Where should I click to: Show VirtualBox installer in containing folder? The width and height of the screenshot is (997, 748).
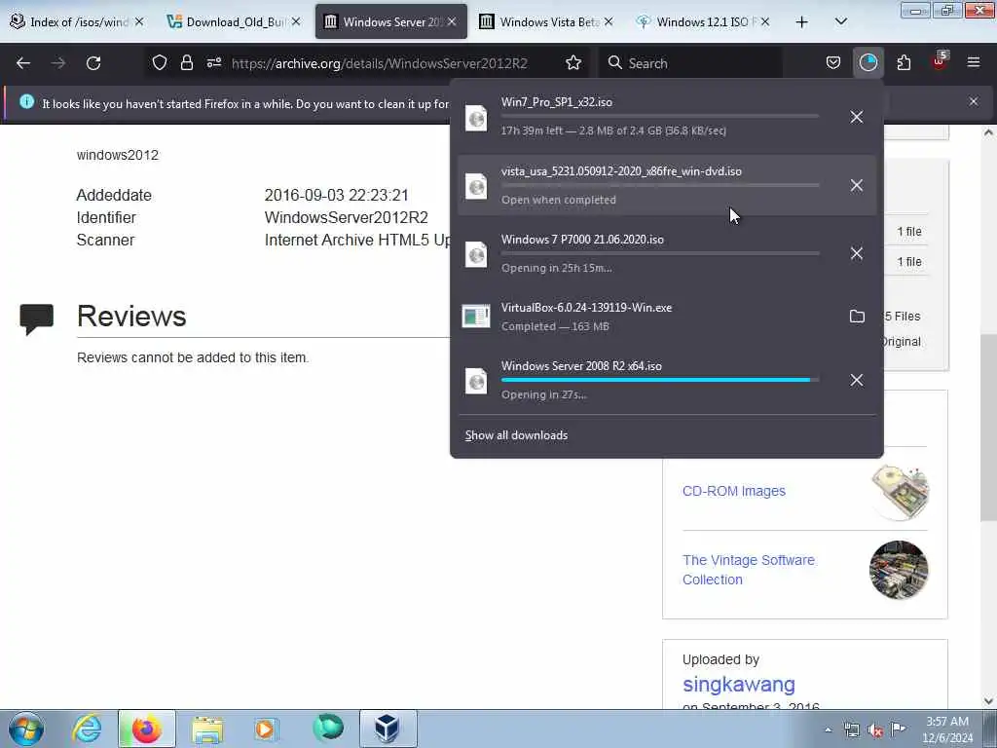(857, 317)
